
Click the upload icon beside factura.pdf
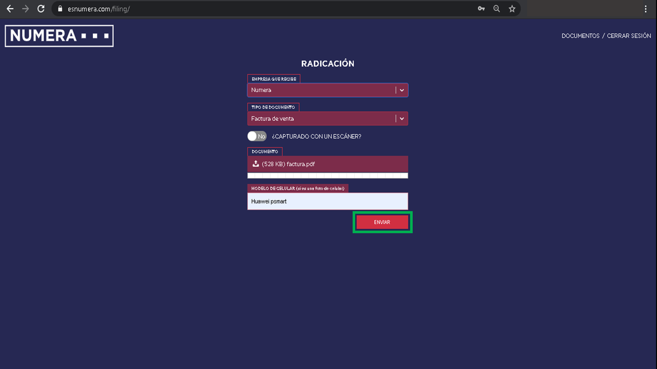(256, 164)
